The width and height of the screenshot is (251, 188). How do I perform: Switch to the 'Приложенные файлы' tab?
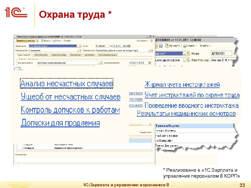107,55
